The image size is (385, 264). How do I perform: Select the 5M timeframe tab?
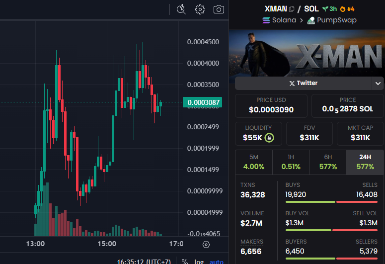point(254,162)
